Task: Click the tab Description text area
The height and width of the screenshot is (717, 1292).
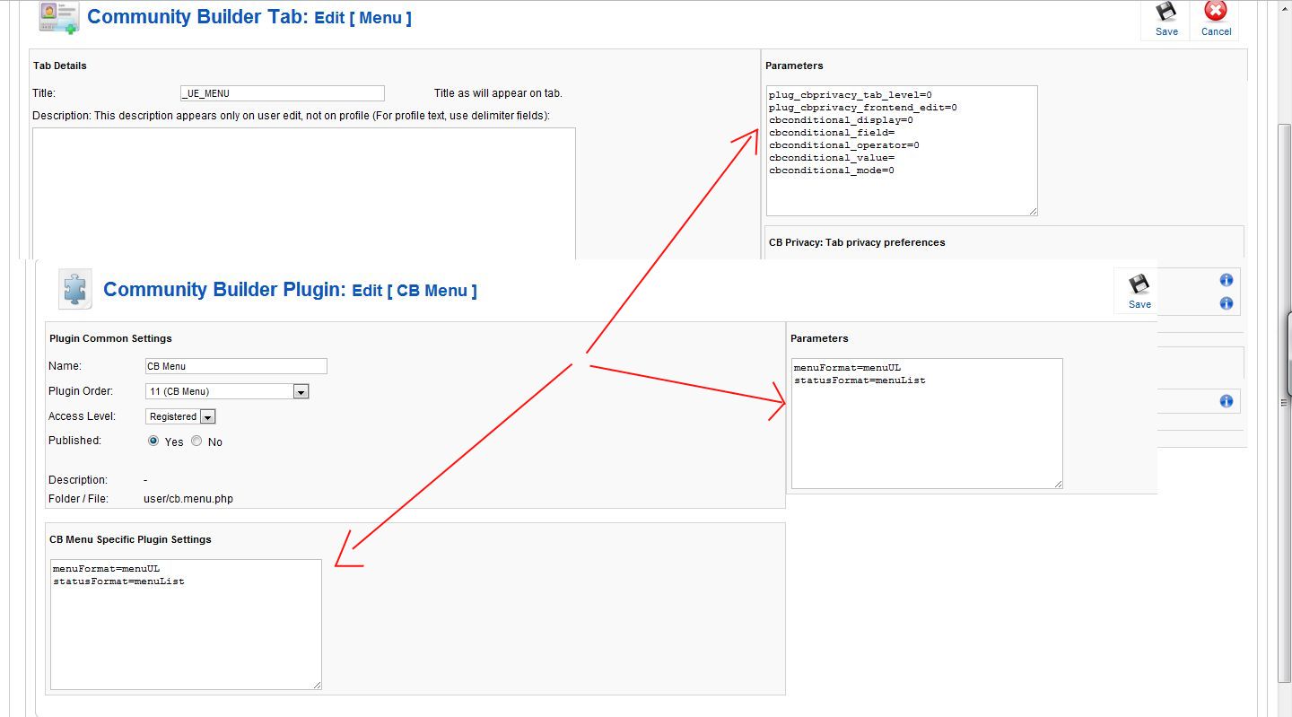Action: pos(304,194)
